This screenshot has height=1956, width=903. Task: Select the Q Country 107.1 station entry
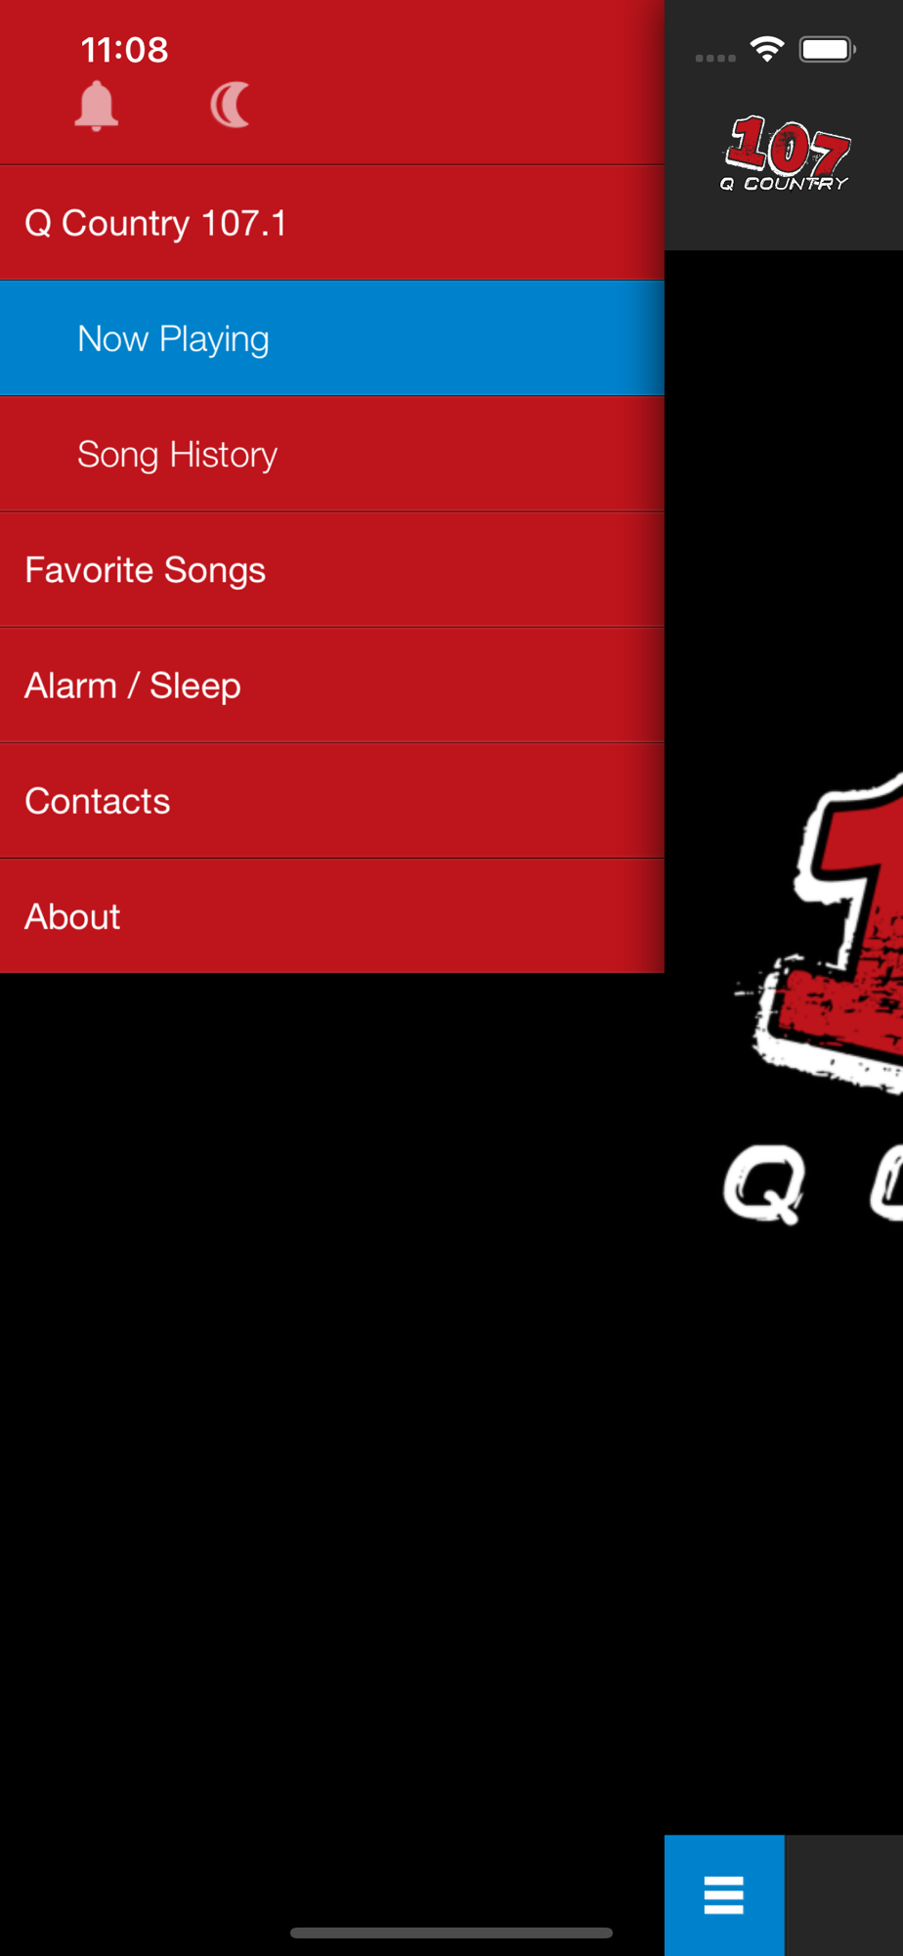tap(332, 223)
